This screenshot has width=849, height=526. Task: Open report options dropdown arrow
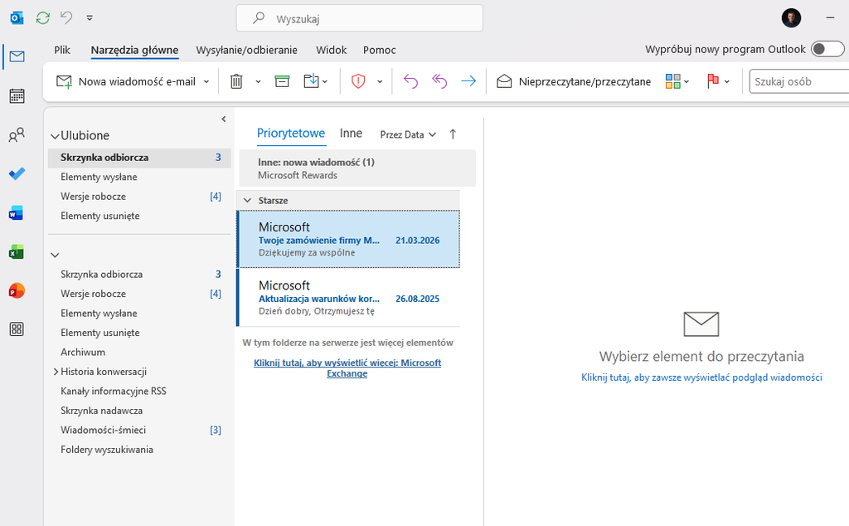(x=380, y=82)
